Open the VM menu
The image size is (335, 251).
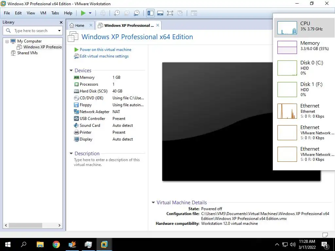tap(43, 13)
